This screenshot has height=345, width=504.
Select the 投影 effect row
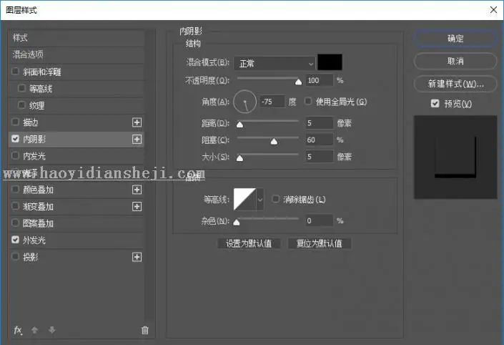pyautogui.click(x=76, y=257)
